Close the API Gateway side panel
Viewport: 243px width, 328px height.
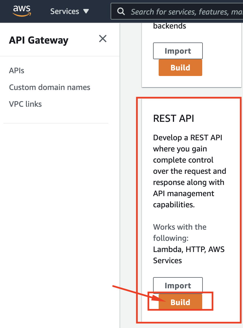[103, 39]
